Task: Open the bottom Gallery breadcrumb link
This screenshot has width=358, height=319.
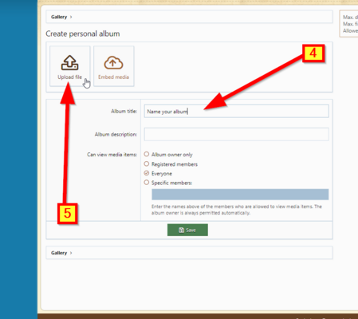Action: 59,253
